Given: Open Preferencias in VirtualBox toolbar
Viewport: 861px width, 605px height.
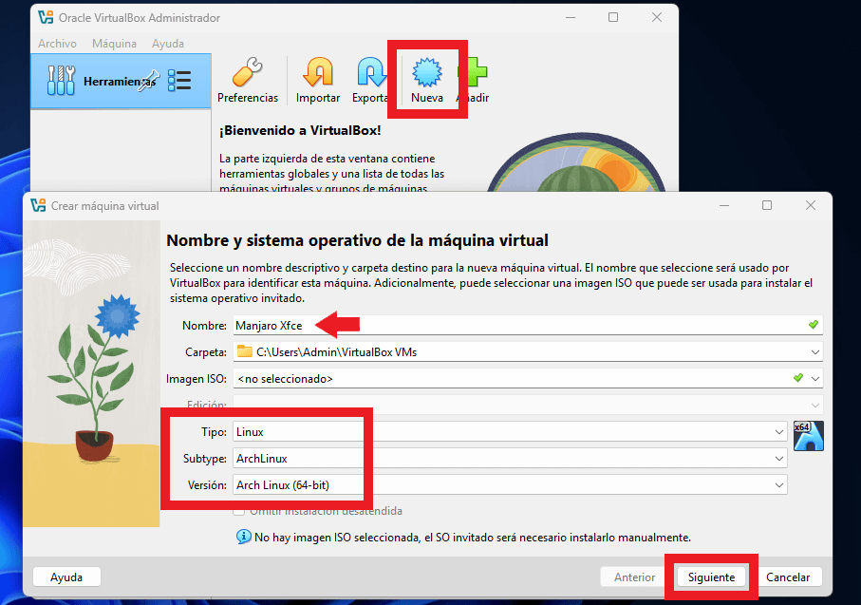Looking at the screenshot, I should (x=248, y=80).
